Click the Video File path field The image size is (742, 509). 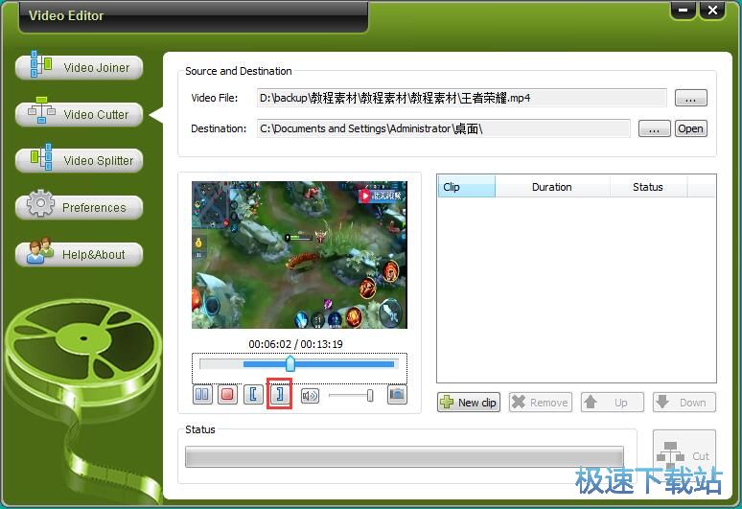(462, 98)
